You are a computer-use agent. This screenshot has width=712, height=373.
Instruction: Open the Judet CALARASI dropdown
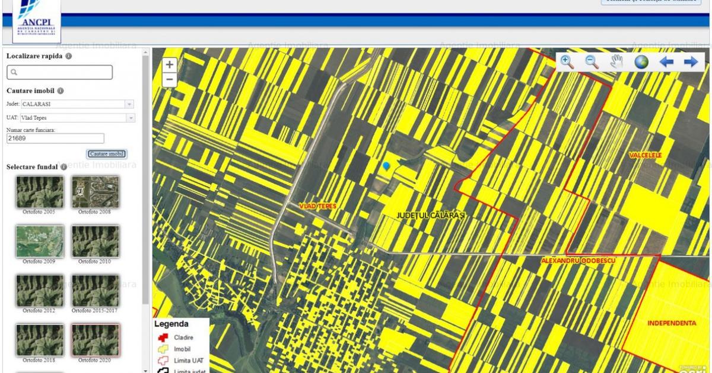click(129, 104)
